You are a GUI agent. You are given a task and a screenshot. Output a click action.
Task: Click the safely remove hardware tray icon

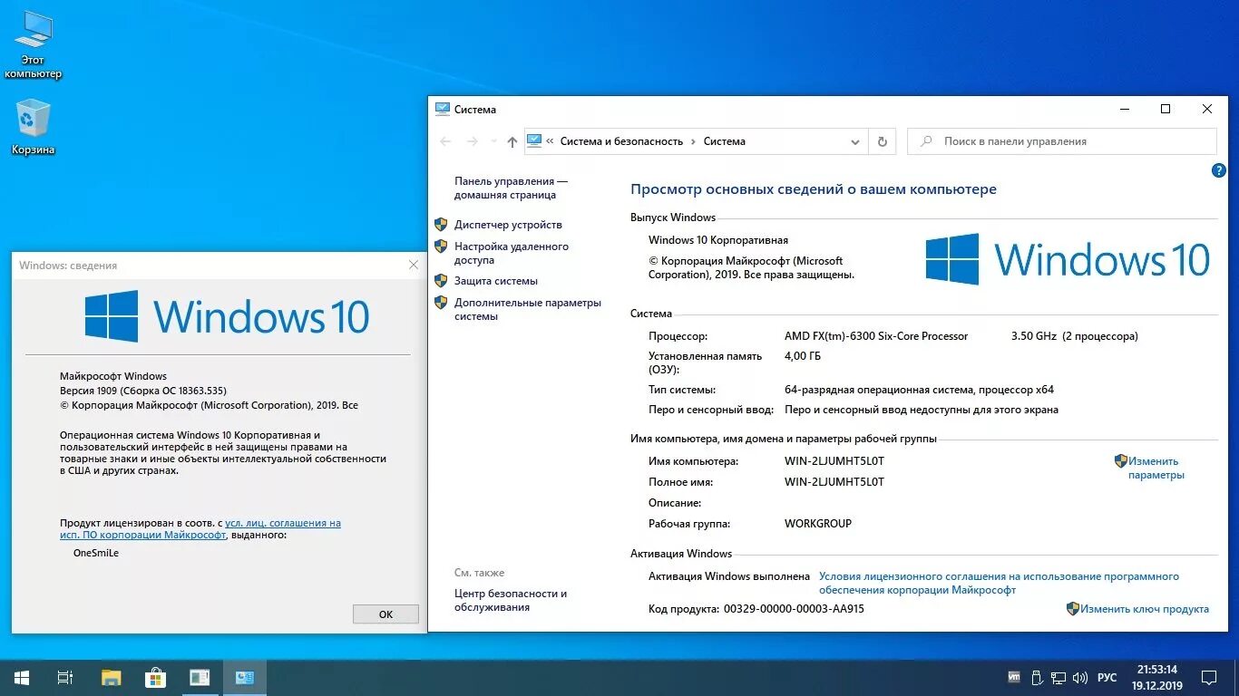(x=1037, y=677)
